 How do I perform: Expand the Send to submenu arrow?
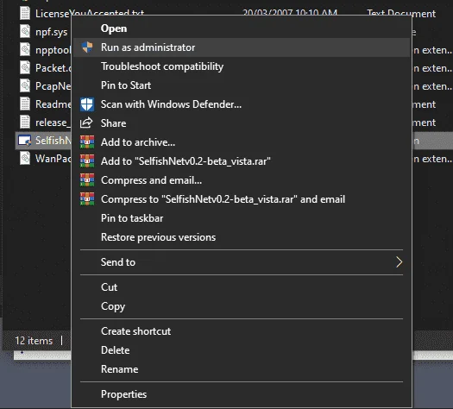point(399,262)
